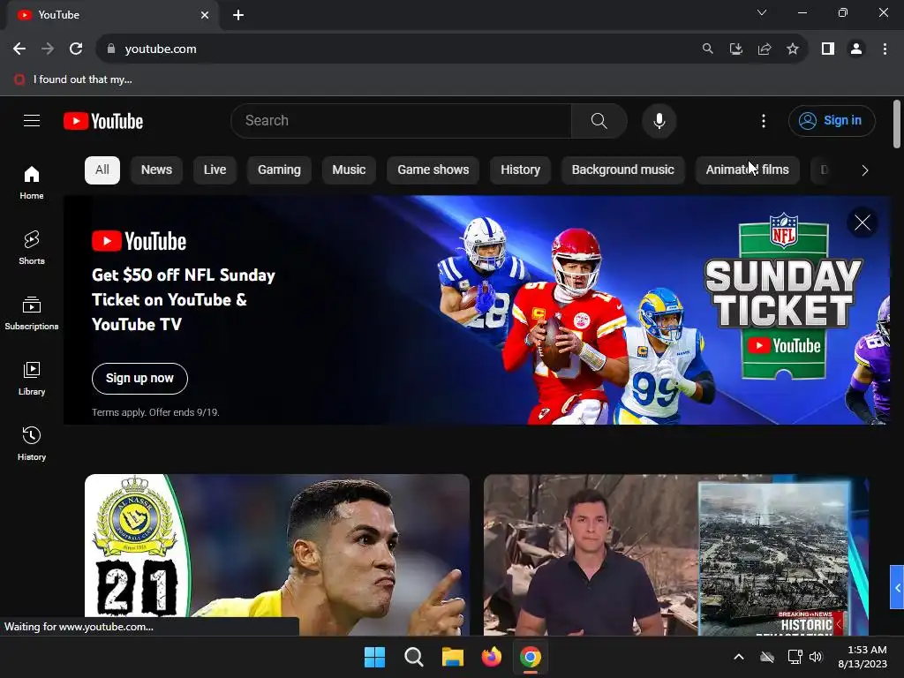Open Windows taskbar search
Image resolution: width=904 pixels, height=678 pixels.
click(x=413, y=657)
